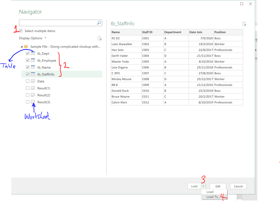The height and width of the screenshot is (201, 280).
Task: Check the Result(1) checkbox
Action: tap(28, 88)
